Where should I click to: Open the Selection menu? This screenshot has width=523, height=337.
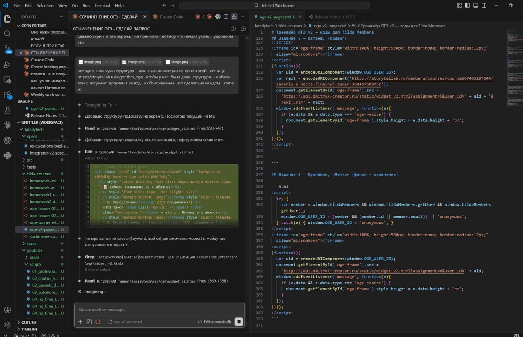(45, 6)
